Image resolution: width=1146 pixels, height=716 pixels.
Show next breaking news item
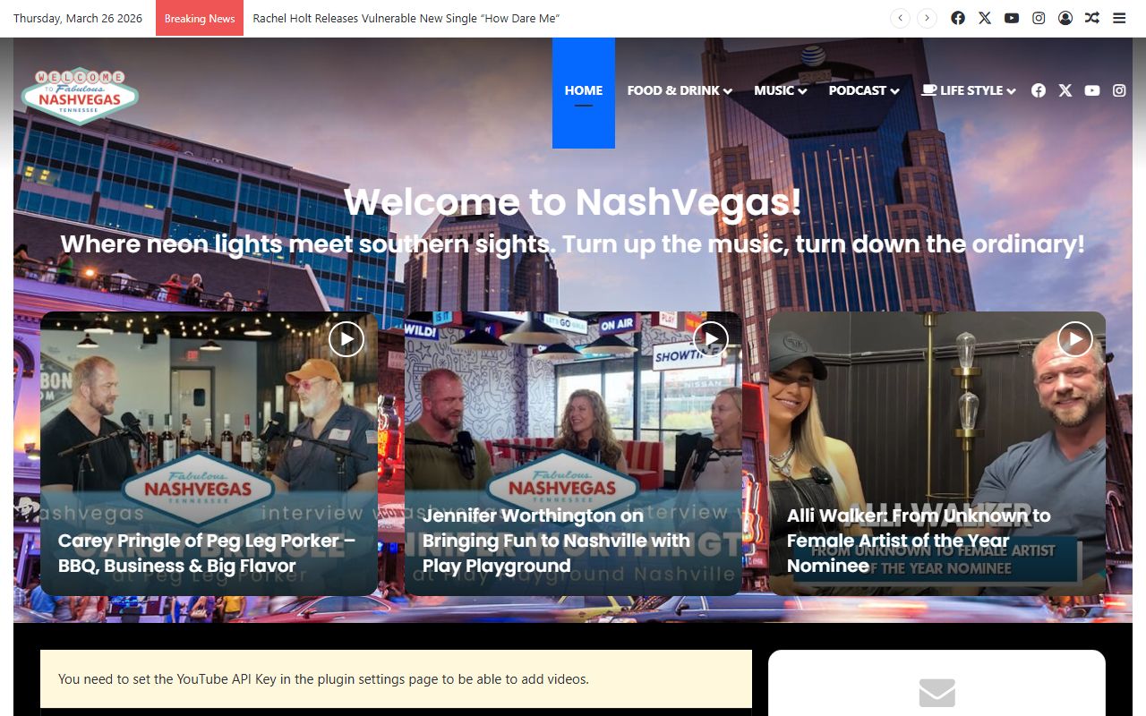point(928,18)
